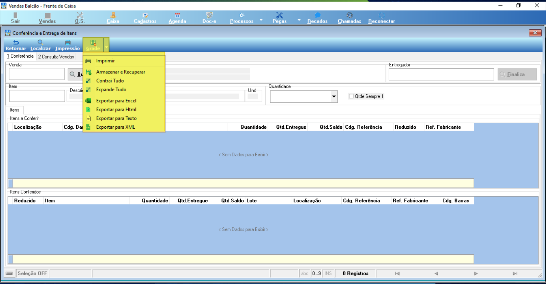This screenshot has height=284, width=546.
Task: Select Exportar para Texto
Action: (116, 118)
